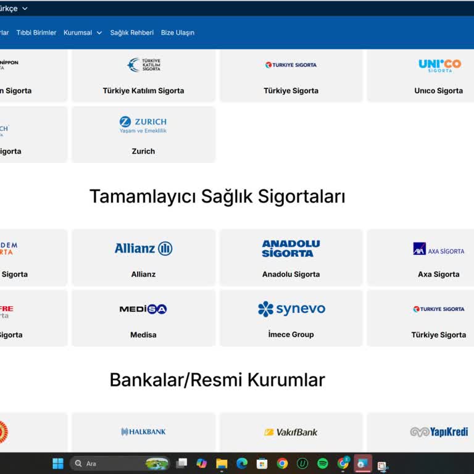This screenshot has width=474, height=474.
Task: Open the Medisa logo card
Action: (x=143, y=309)
